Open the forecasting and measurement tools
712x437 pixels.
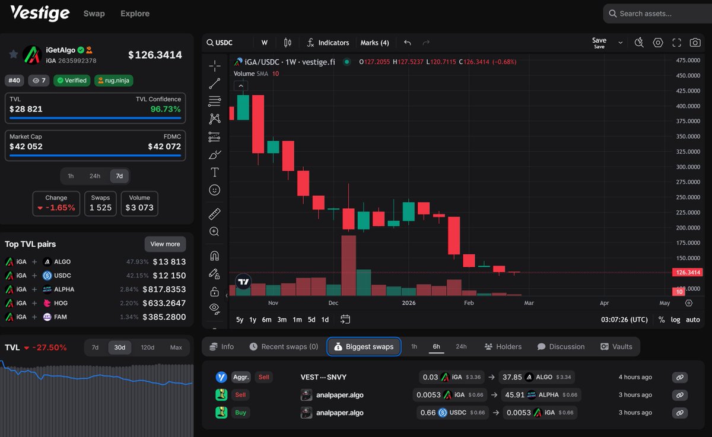point(214,137)
